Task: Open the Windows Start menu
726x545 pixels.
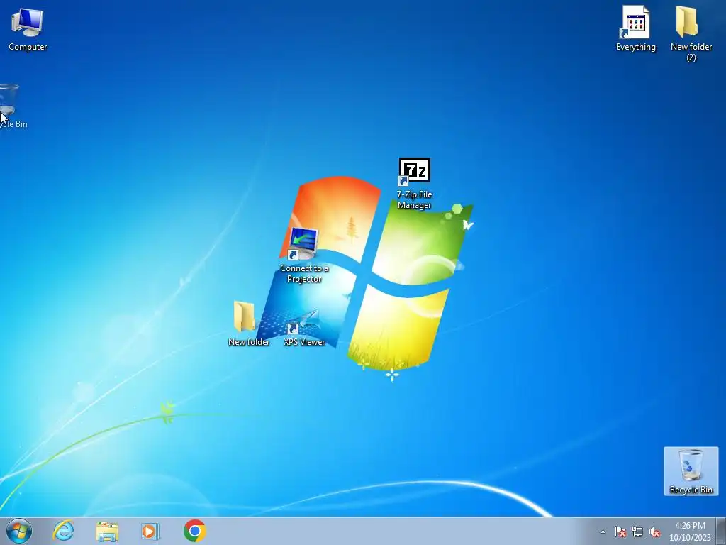Action: tap(19, 531)
